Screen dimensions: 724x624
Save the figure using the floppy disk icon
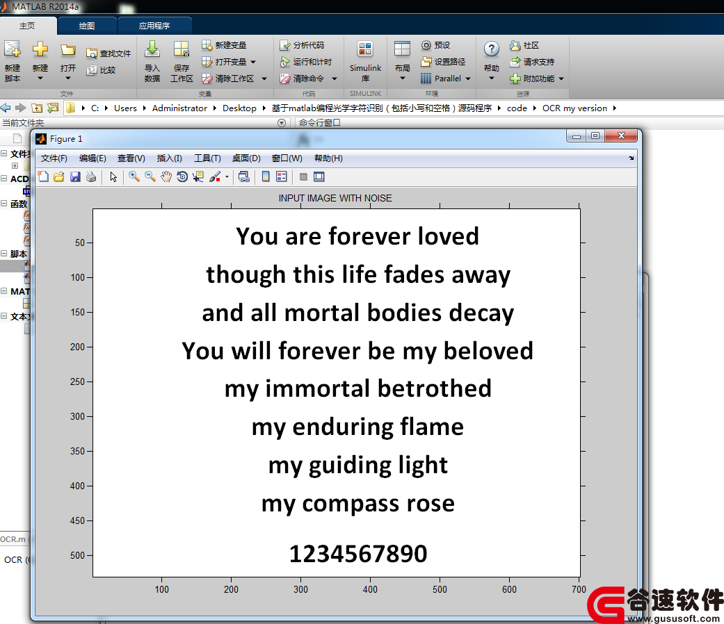[75, 176]
